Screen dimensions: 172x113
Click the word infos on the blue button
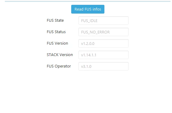pos(97,9)
